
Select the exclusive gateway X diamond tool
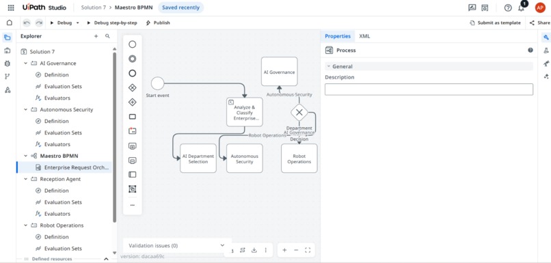click(x=132, y=87)
